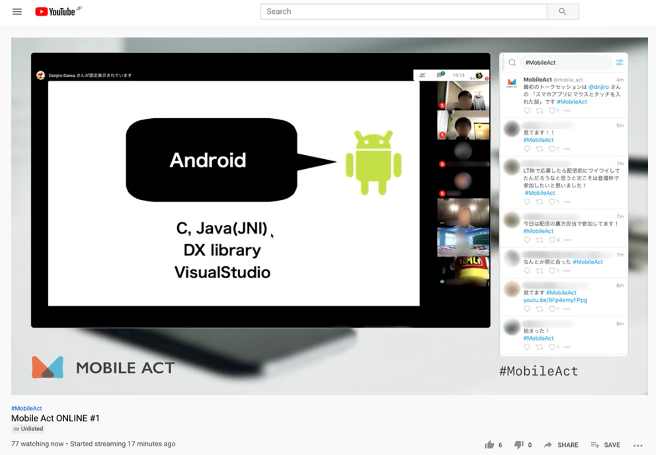Screen dimensions: 656x455
Task: Like the tweet with four likes
Action: pos(552,240)
